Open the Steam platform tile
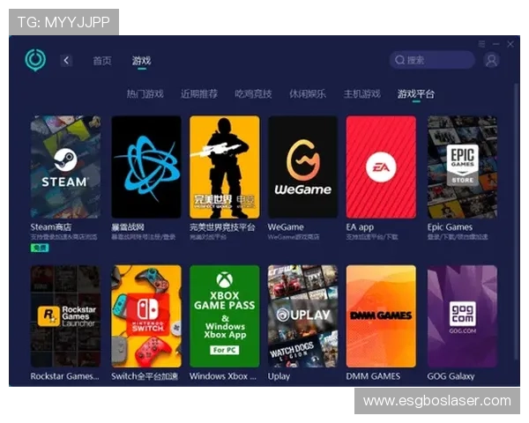Screen dimensions: 529x423 point(65,167)
